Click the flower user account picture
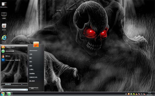 tap(36, 45)
